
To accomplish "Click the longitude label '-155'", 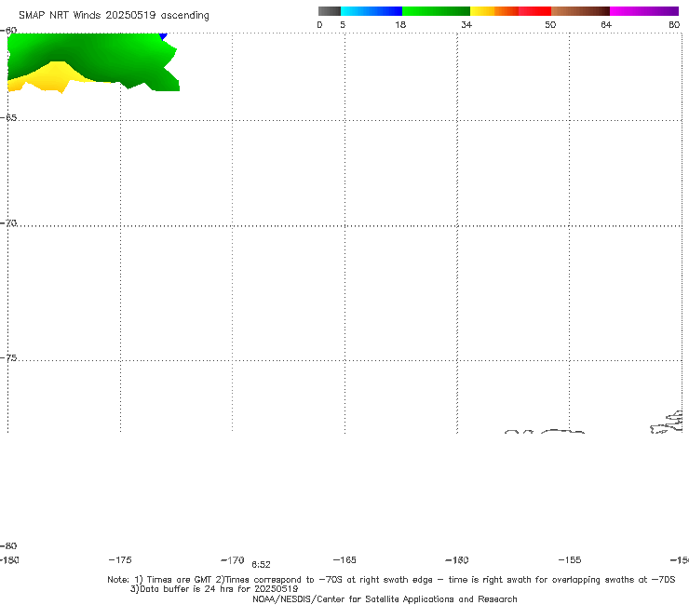I will coord(570,559).
